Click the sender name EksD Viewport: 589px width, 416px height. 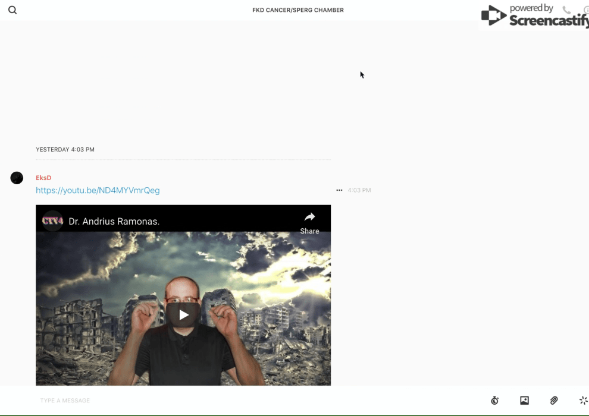tap(43, 178)
